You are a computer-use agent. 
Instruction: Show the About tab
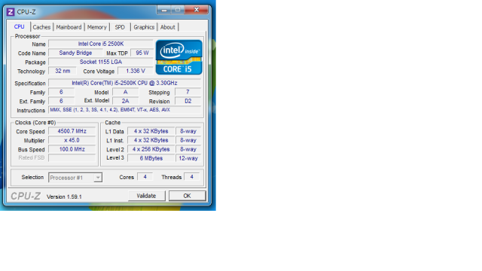point(167,27)
